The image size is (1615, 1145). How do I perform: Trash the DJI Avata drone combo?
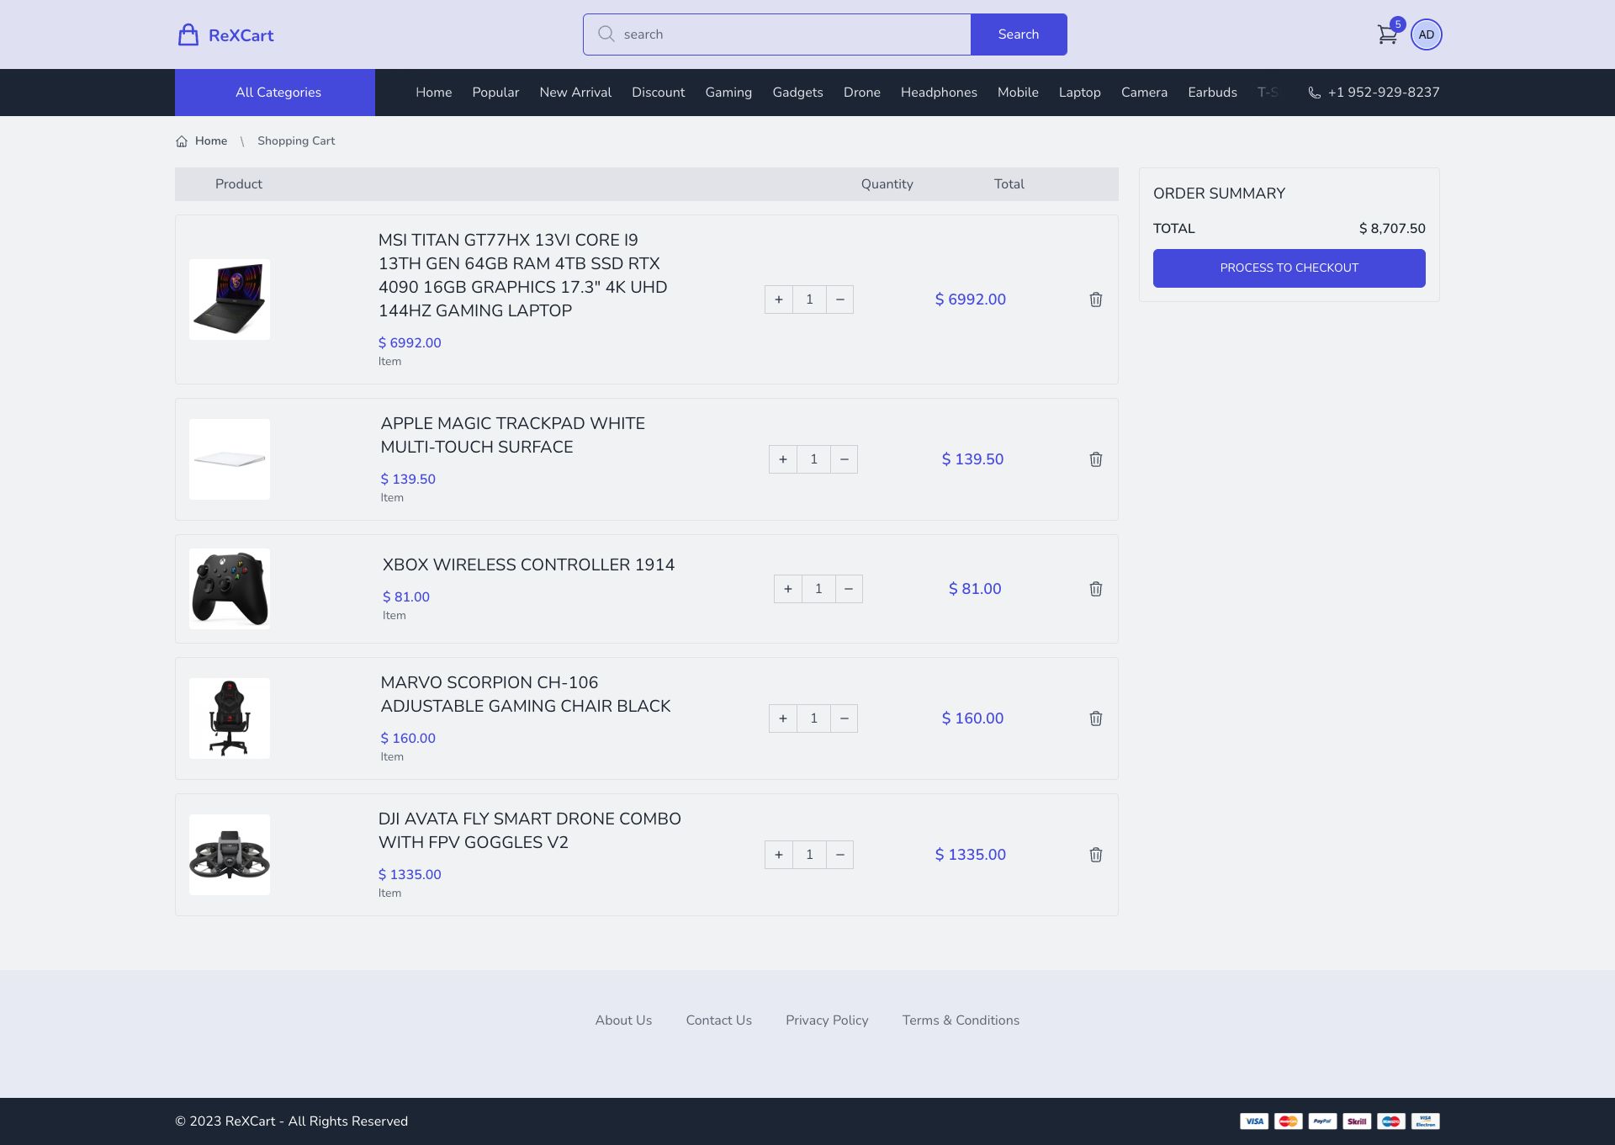pos(1095,855)
